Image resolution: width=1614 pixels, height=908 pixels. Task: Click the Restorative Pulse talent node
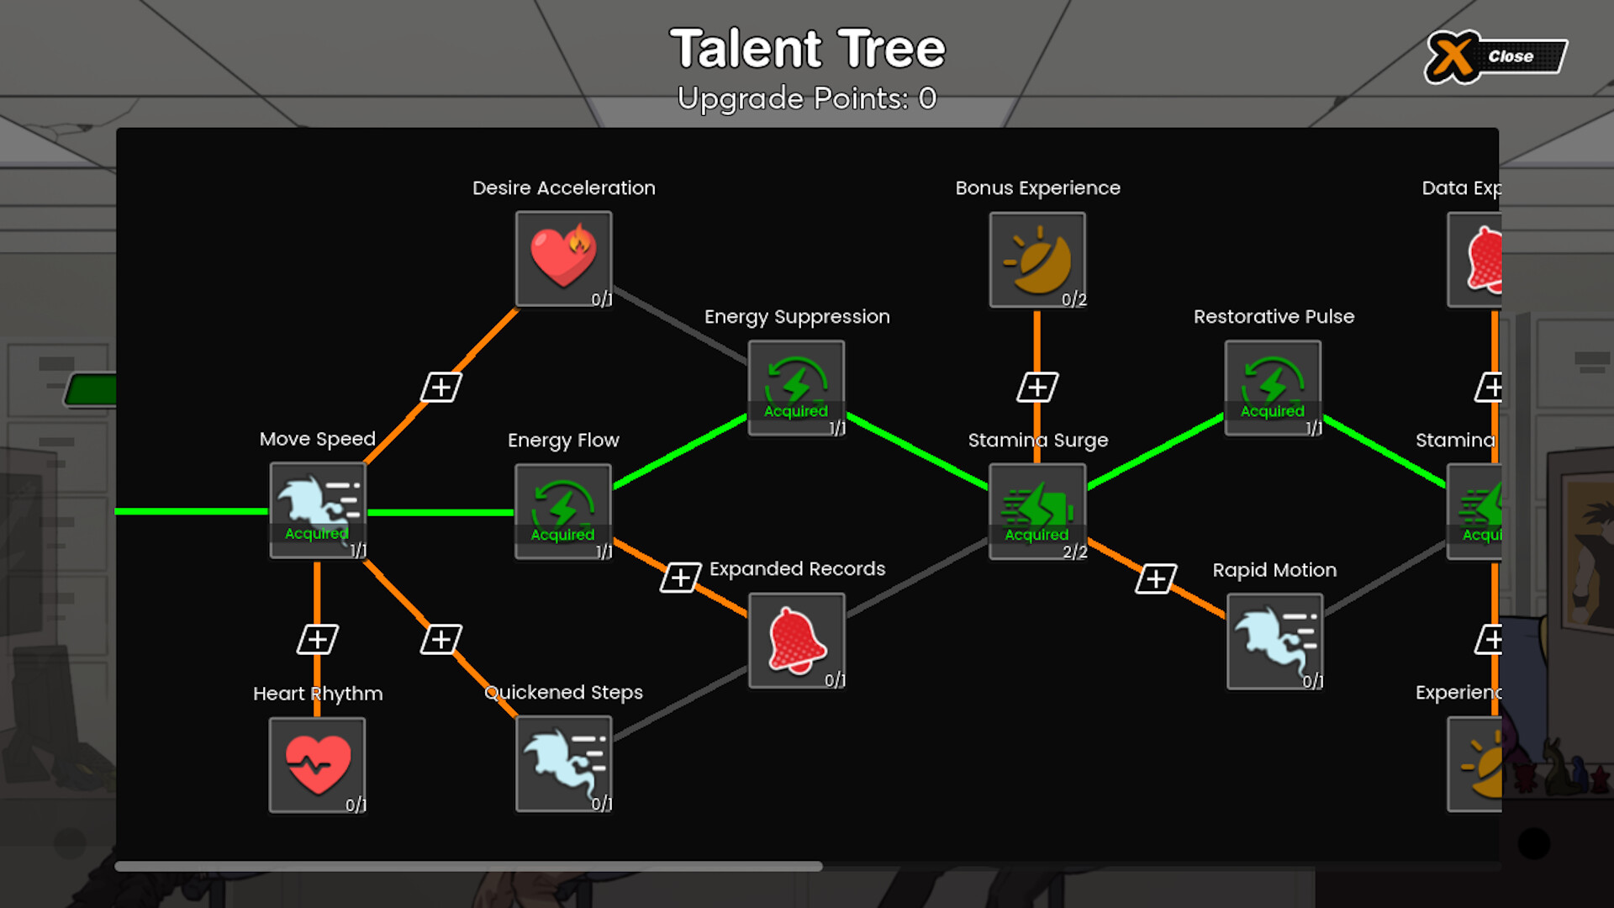(x=1273, y=388)
